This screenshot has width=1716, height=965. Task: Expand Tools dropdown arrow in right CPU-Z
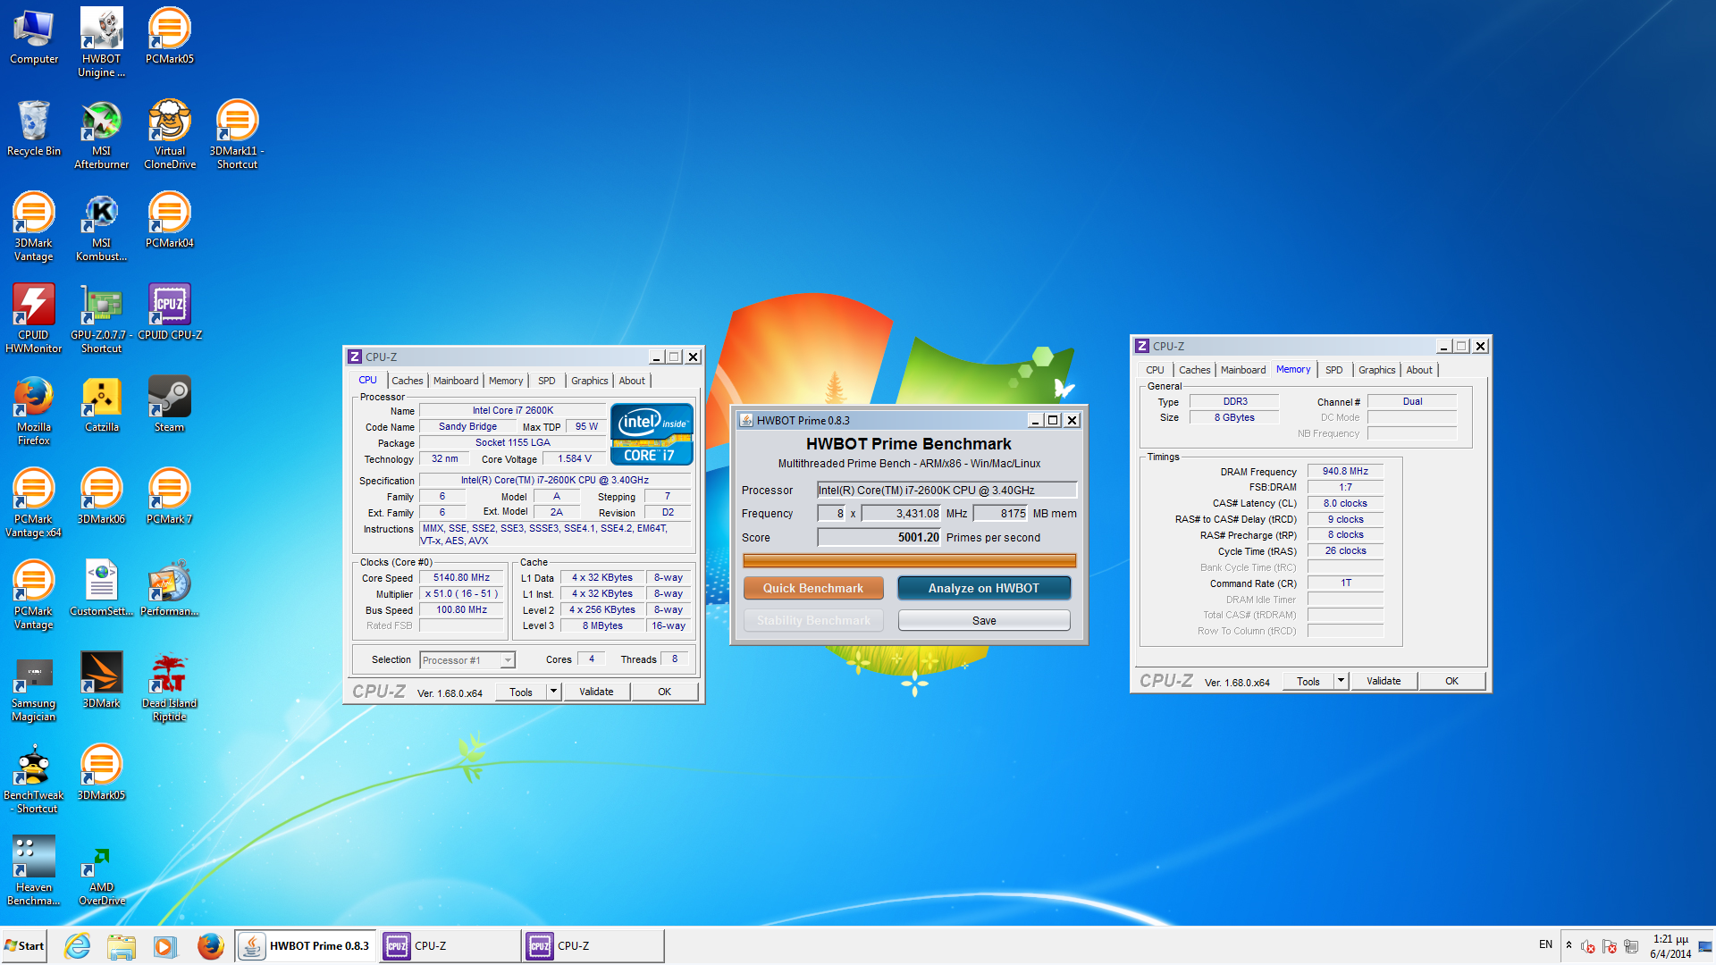pos(1341,681)
